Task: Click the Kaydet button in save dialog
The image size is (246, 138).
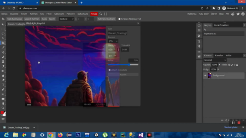Action: click(123, 75)
